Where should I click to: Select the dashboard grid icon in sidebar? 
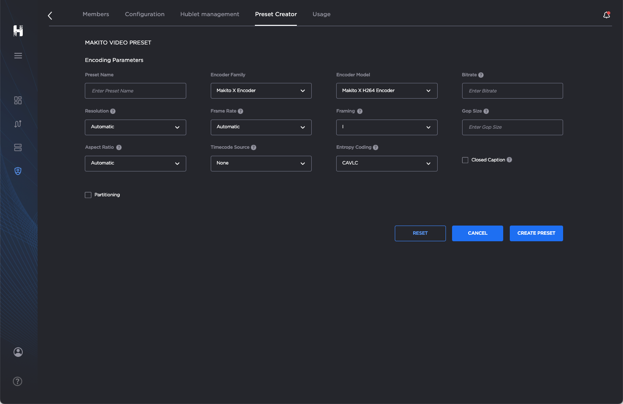pos(18,100)
